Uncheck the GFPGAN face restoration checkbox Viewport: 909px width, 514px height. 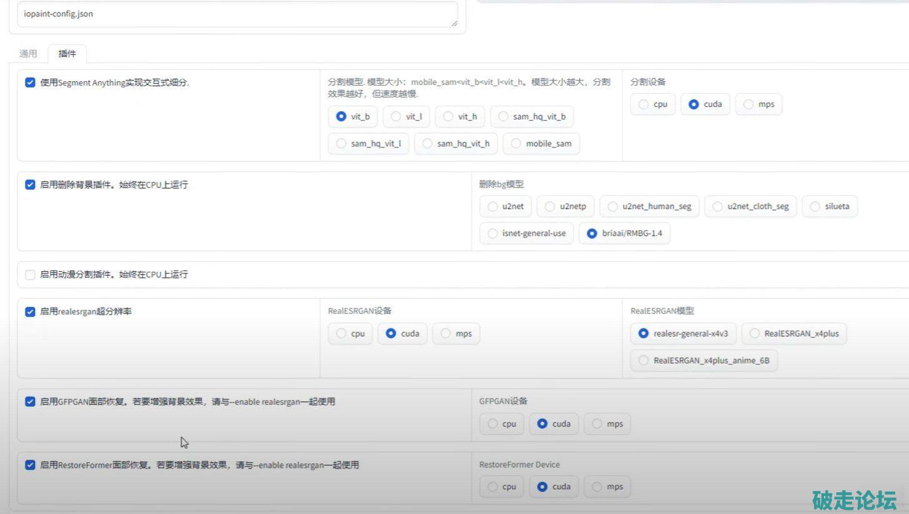click(x=30, y=402)
